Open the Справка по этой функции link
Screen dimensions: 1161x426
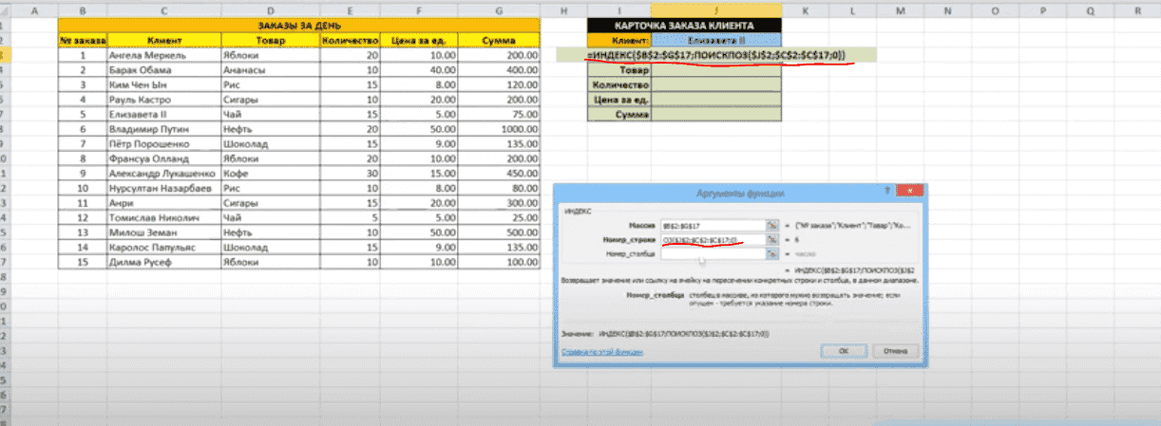601,352
